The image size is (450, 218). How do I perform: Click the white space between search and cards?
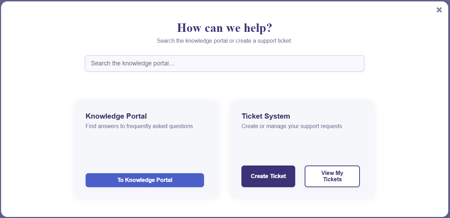click(225, 86)
